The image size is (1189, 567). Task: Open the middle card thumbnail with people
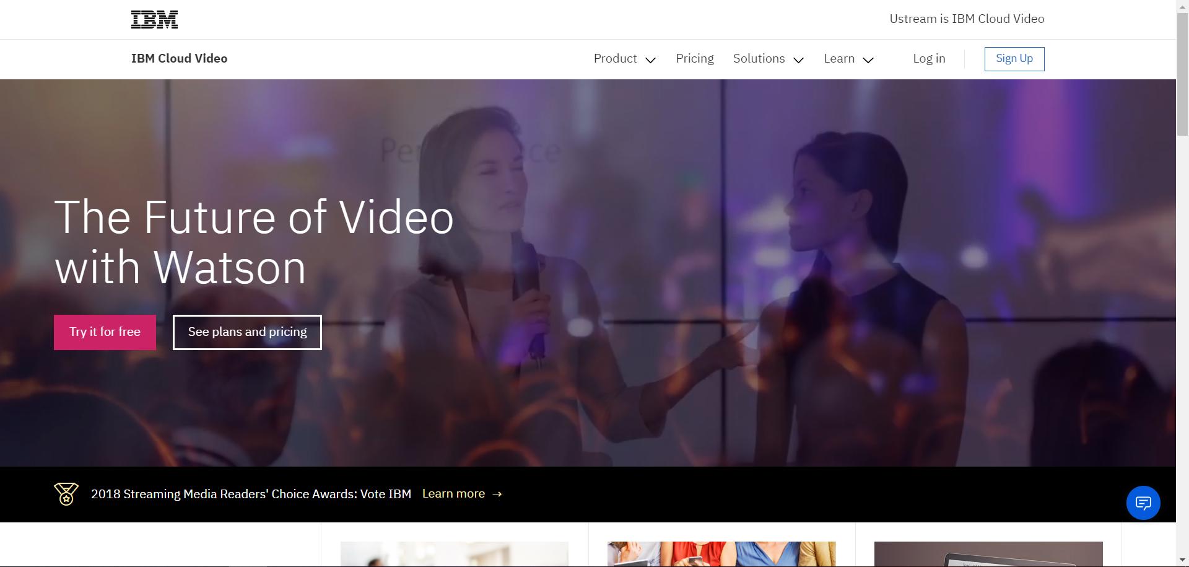[x=721, y=554]
